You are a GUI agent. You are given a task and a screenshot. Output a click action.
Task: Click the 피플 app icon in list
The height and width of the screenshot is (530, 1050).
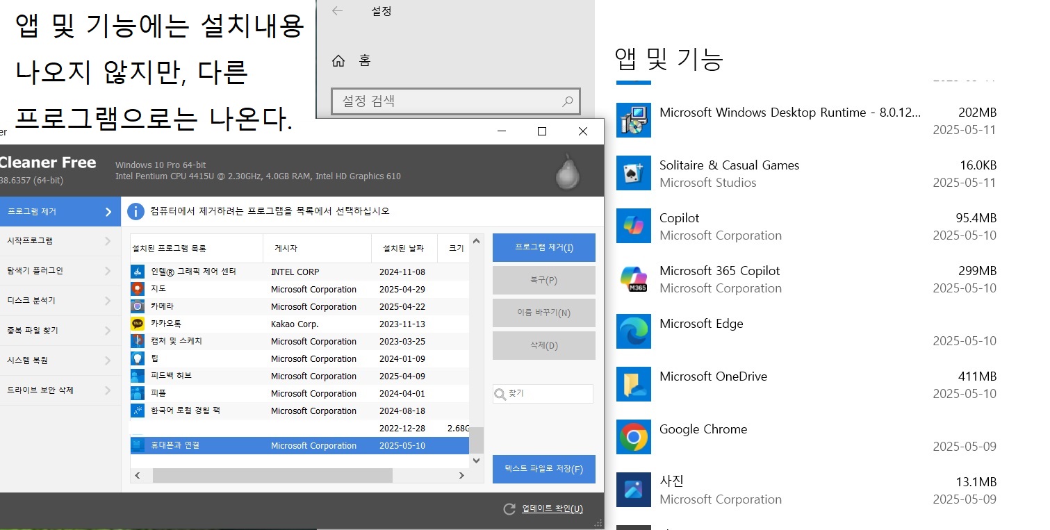tap(137, 393)
